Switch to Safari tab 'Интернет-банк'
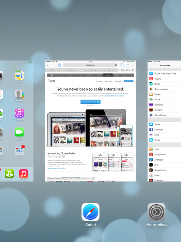181x242 pixels. (108, 70)
